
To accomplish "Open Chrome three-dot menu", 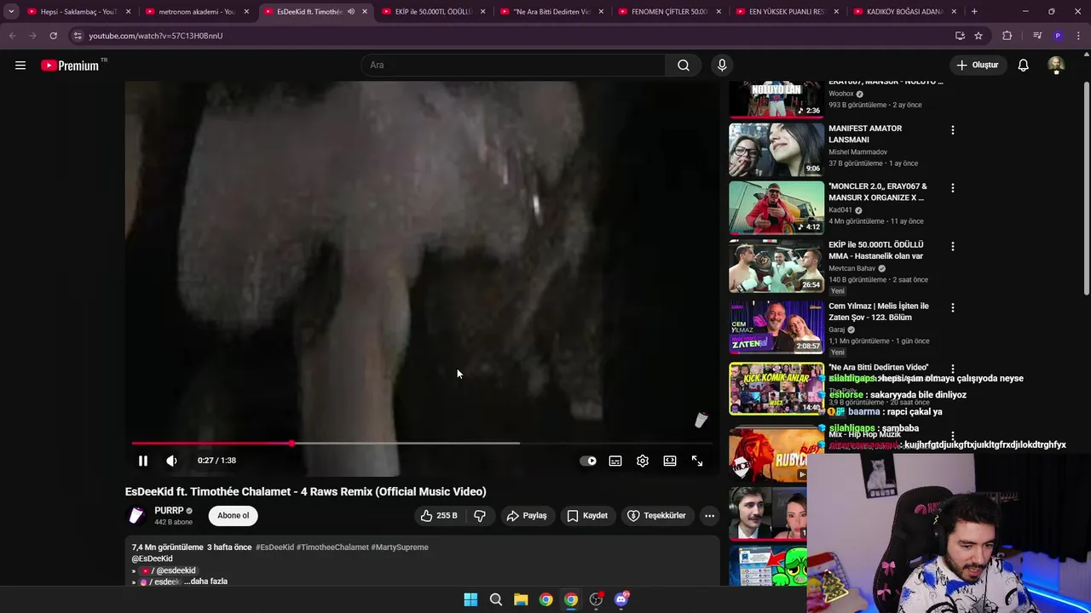I will click(x=1078, y=36).
